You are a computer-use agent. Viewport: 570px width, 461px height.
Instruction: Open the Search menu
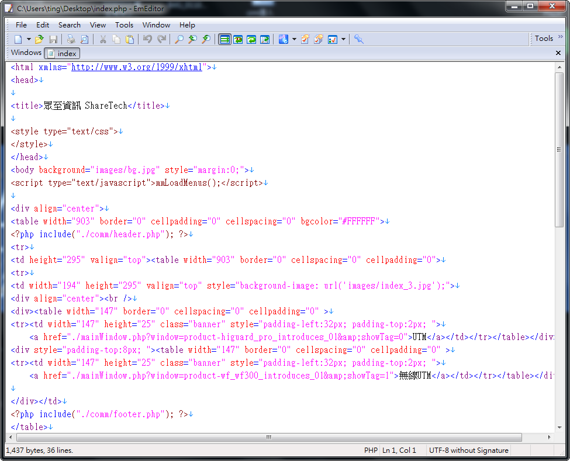69,25
